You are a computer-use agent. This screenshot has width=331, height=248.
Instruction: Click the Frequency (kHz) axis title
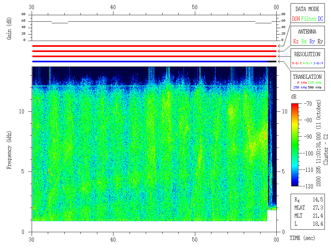coord(9,150)
